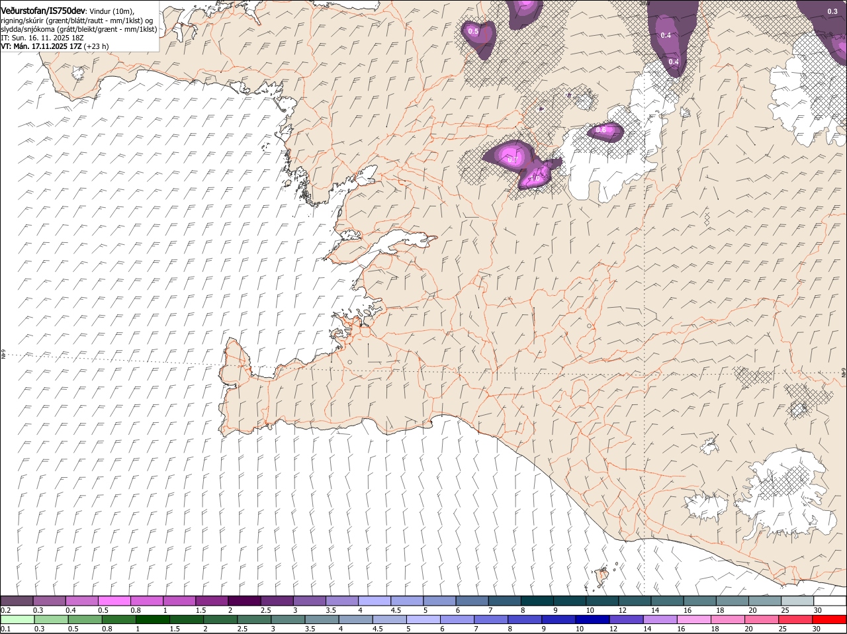The width and height of the screenshot is (847, 634).
Task: Pick the grey-purple swatch above upper-row label 0.2
Action: 17,601
